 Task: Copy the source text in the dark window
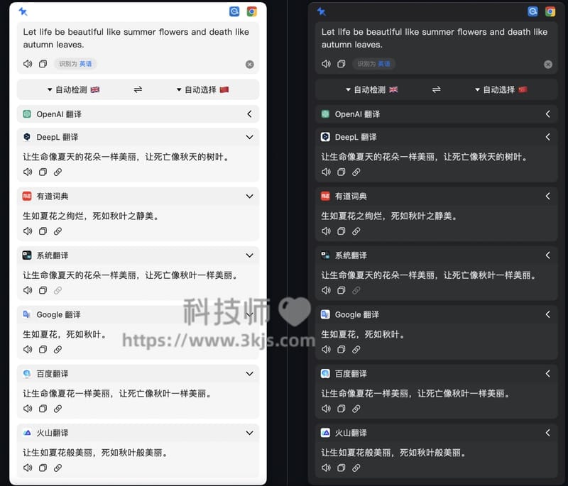pos(342,64)
